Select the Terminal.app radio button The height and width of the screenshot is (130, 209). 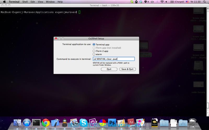coord(94,44)
